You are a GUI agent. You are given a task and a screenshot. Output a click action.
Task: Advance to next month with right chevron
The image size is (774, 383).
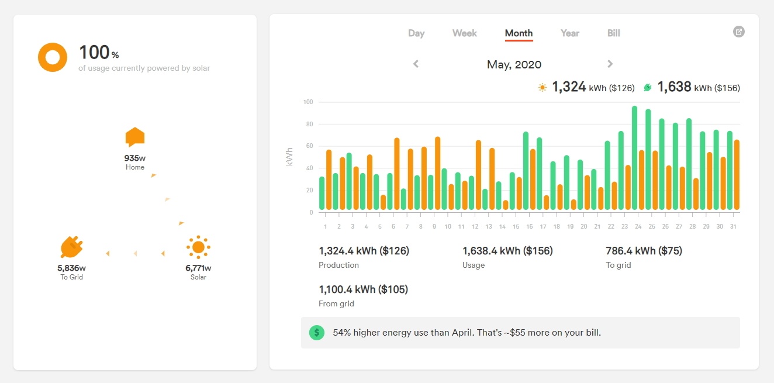pyautogui.click(x=610, y=64)
